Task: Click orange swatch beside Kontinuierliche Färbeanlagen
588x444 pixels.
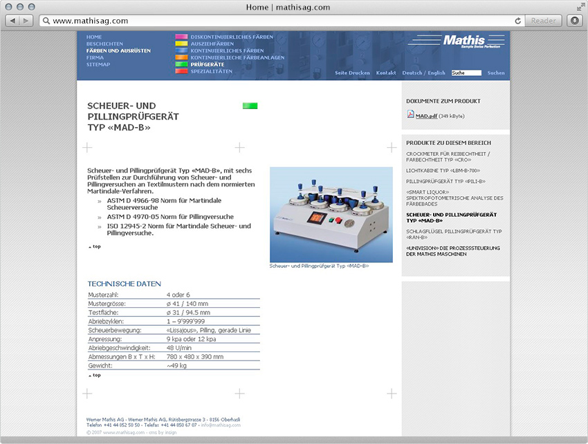Action: coord(181,57)
